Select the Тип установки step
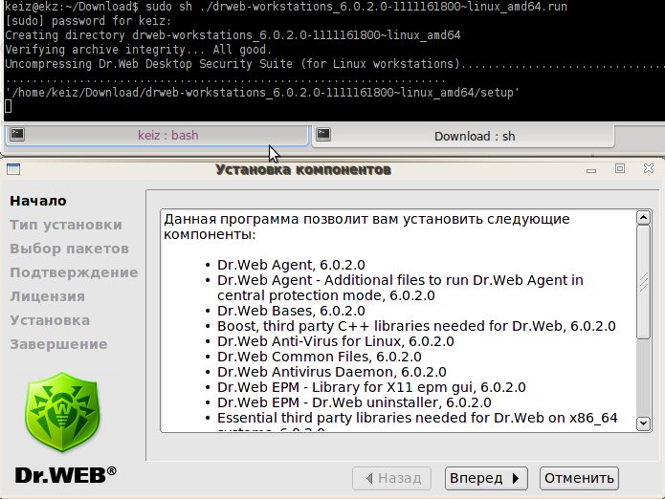The image size is (665, 499). click(66, 225)
